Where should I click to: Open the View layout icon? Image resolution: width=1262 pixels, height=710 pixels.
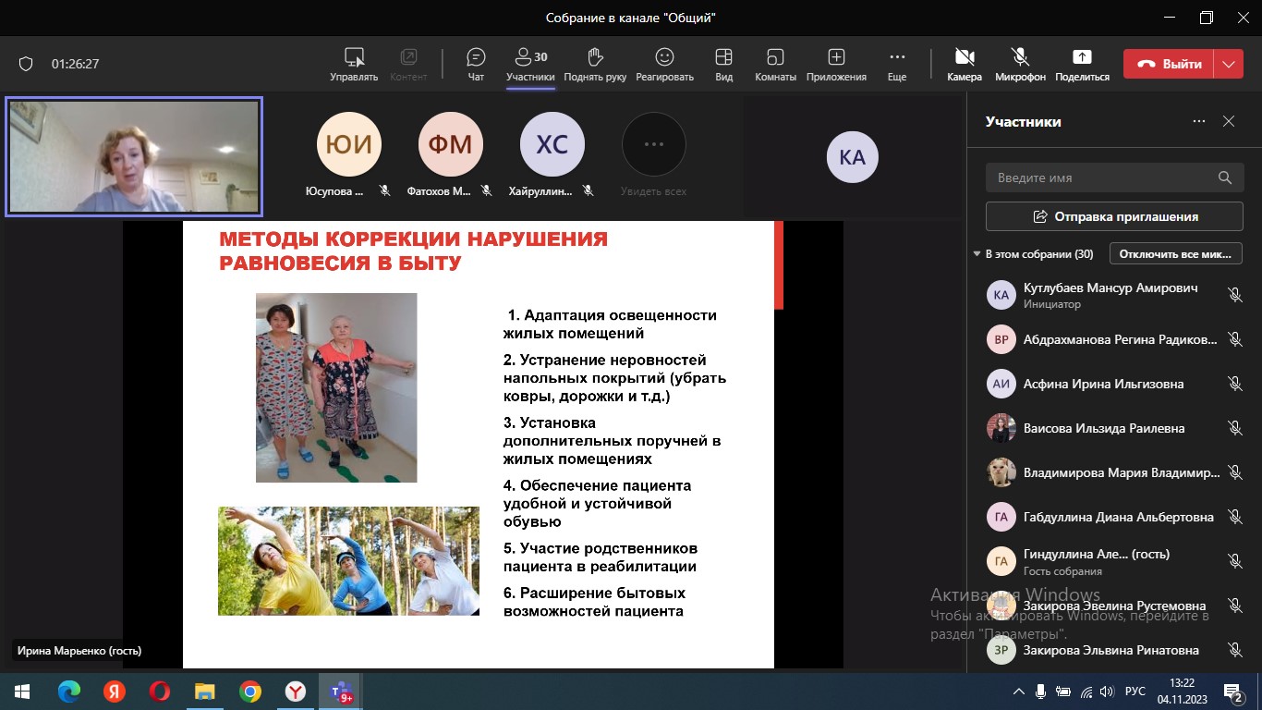coord(723,57)
